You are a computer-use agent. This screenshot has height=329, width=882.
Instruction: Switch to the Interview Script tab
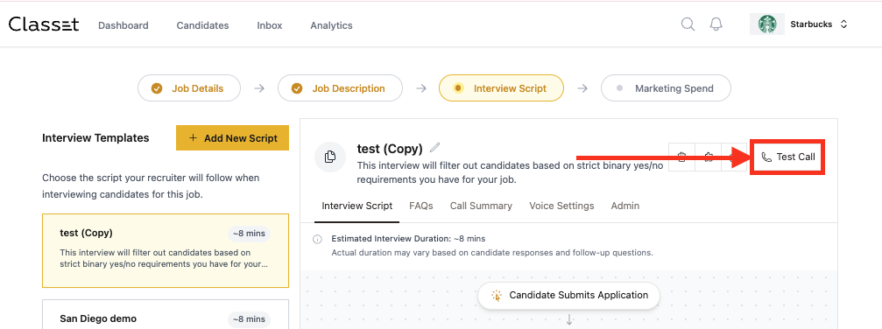(x=357, y=206)
